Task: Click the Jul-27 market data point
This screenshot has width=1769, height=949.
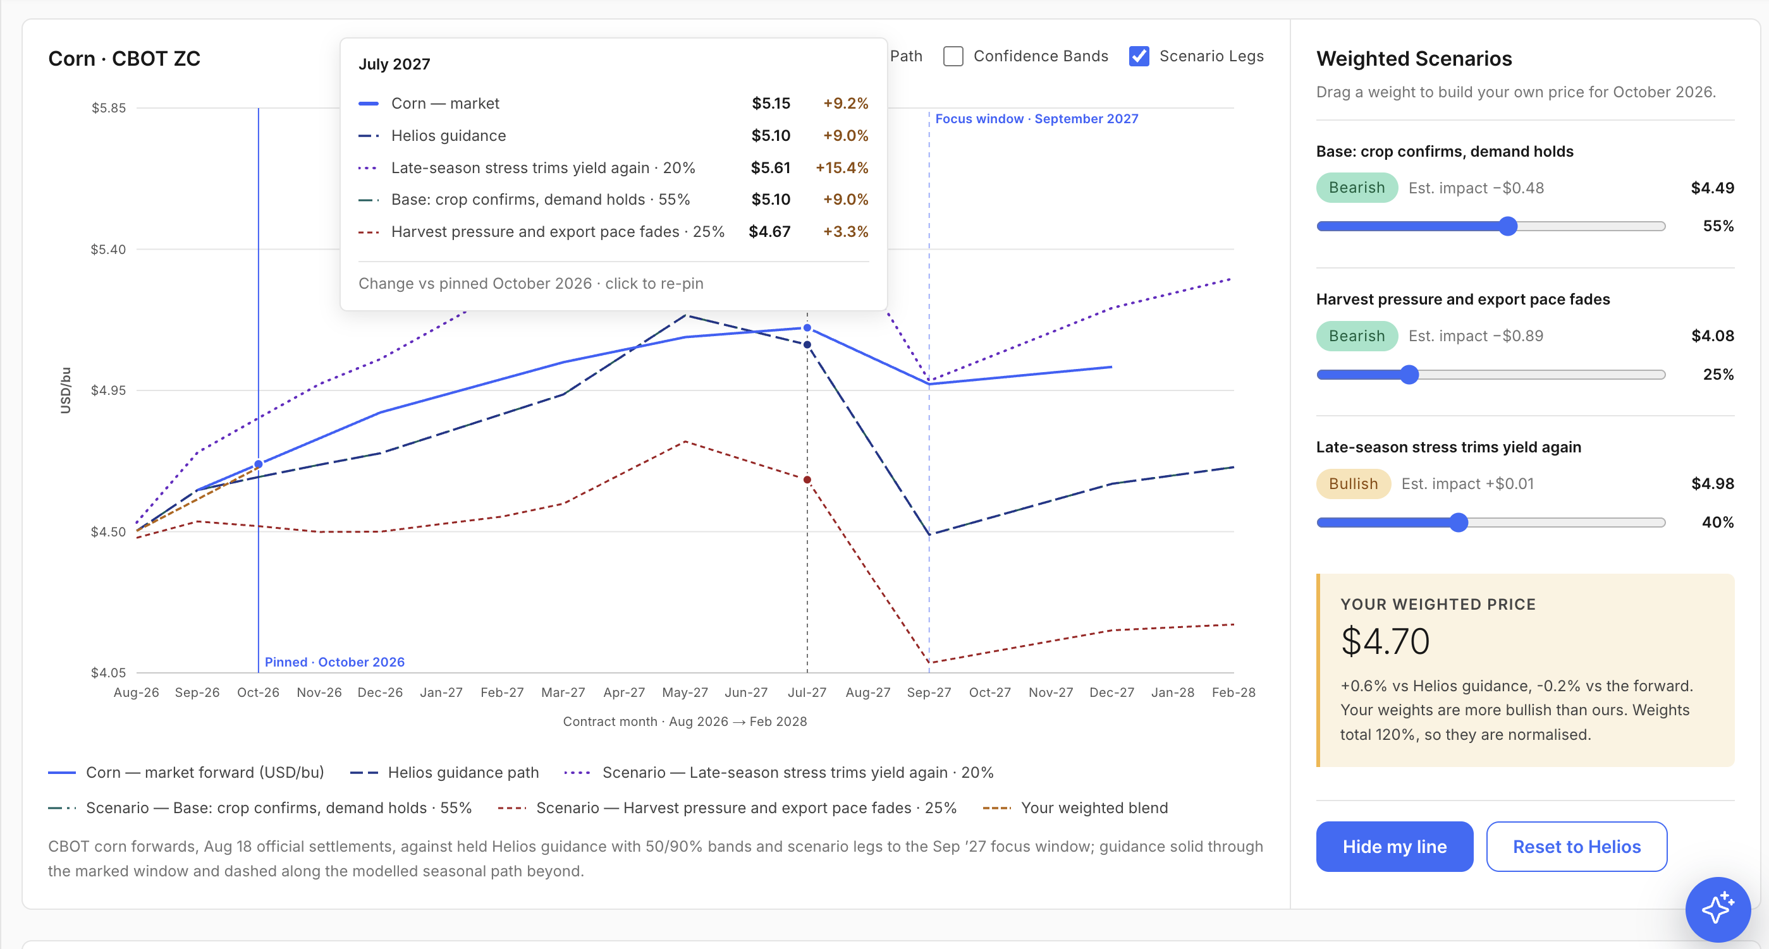Action: tap(807, 328)
